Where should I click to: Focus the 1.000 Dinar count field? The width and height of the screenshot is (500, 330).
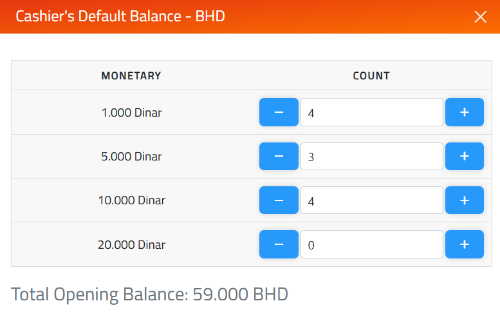pos(371,113)
